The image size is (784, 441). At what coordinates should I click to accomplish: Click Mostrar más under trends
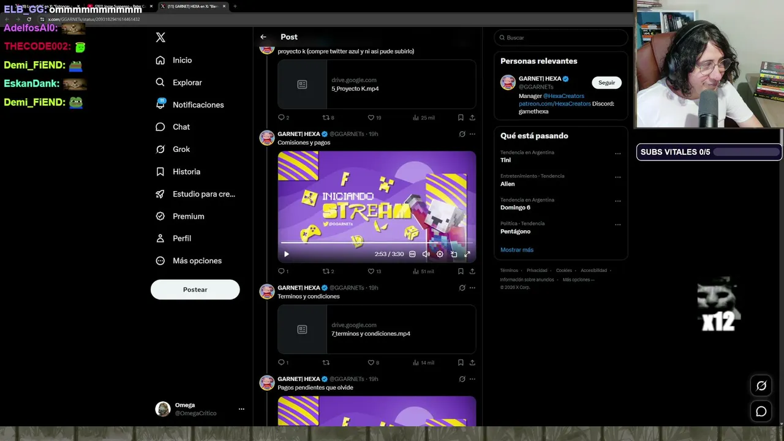pos(517,250)
